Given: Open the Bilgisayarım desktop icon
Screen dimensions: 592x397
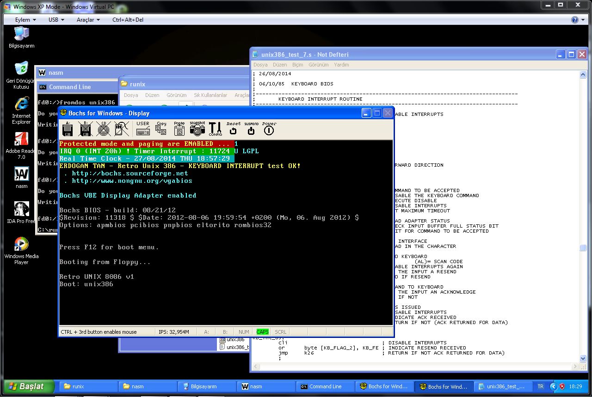Looking at the screenshot, I should pyautogui.click(x=21, y=37).
